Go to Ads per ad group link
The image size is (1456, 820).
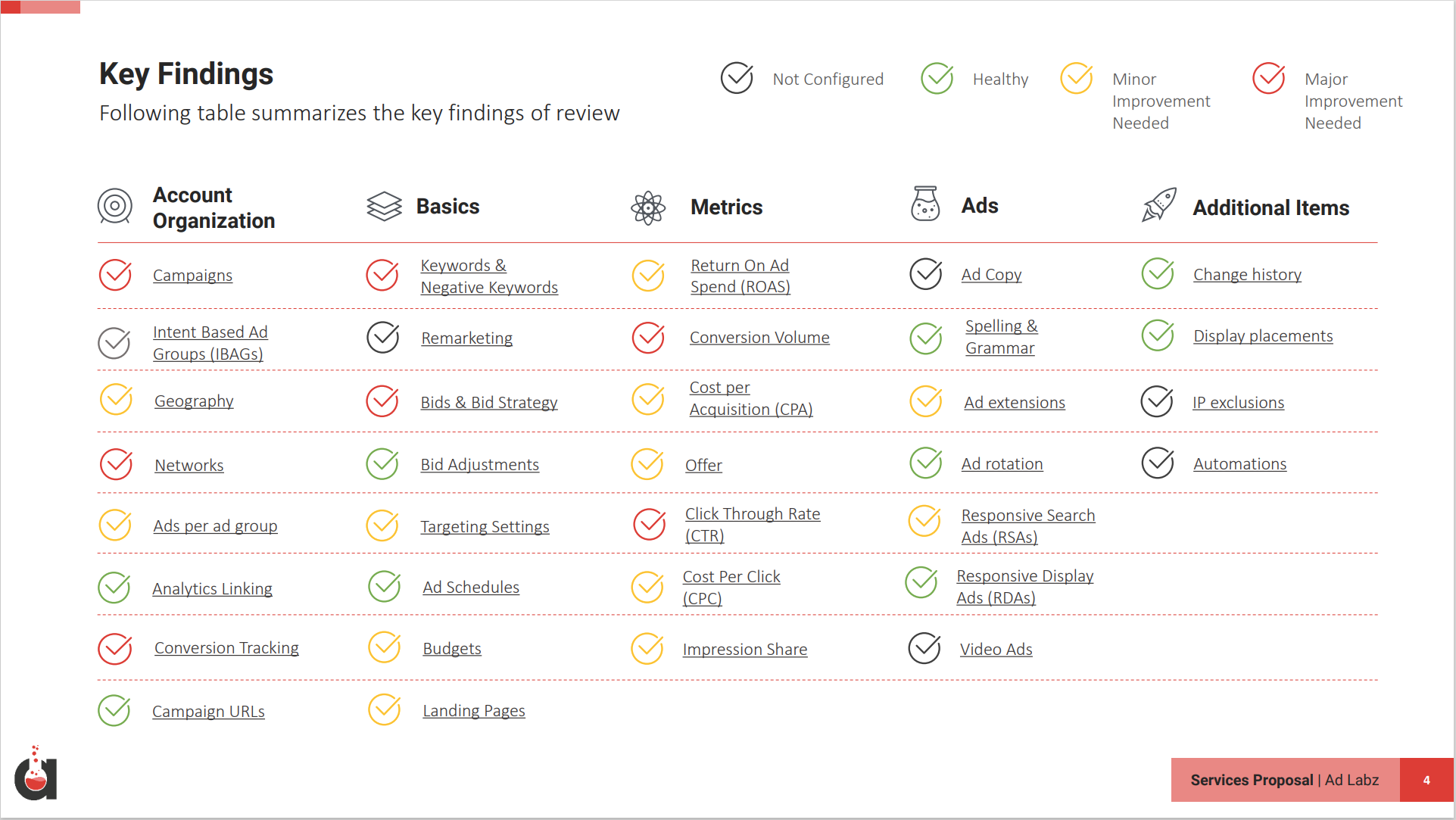pyautogui.click(x=215, y=526)
